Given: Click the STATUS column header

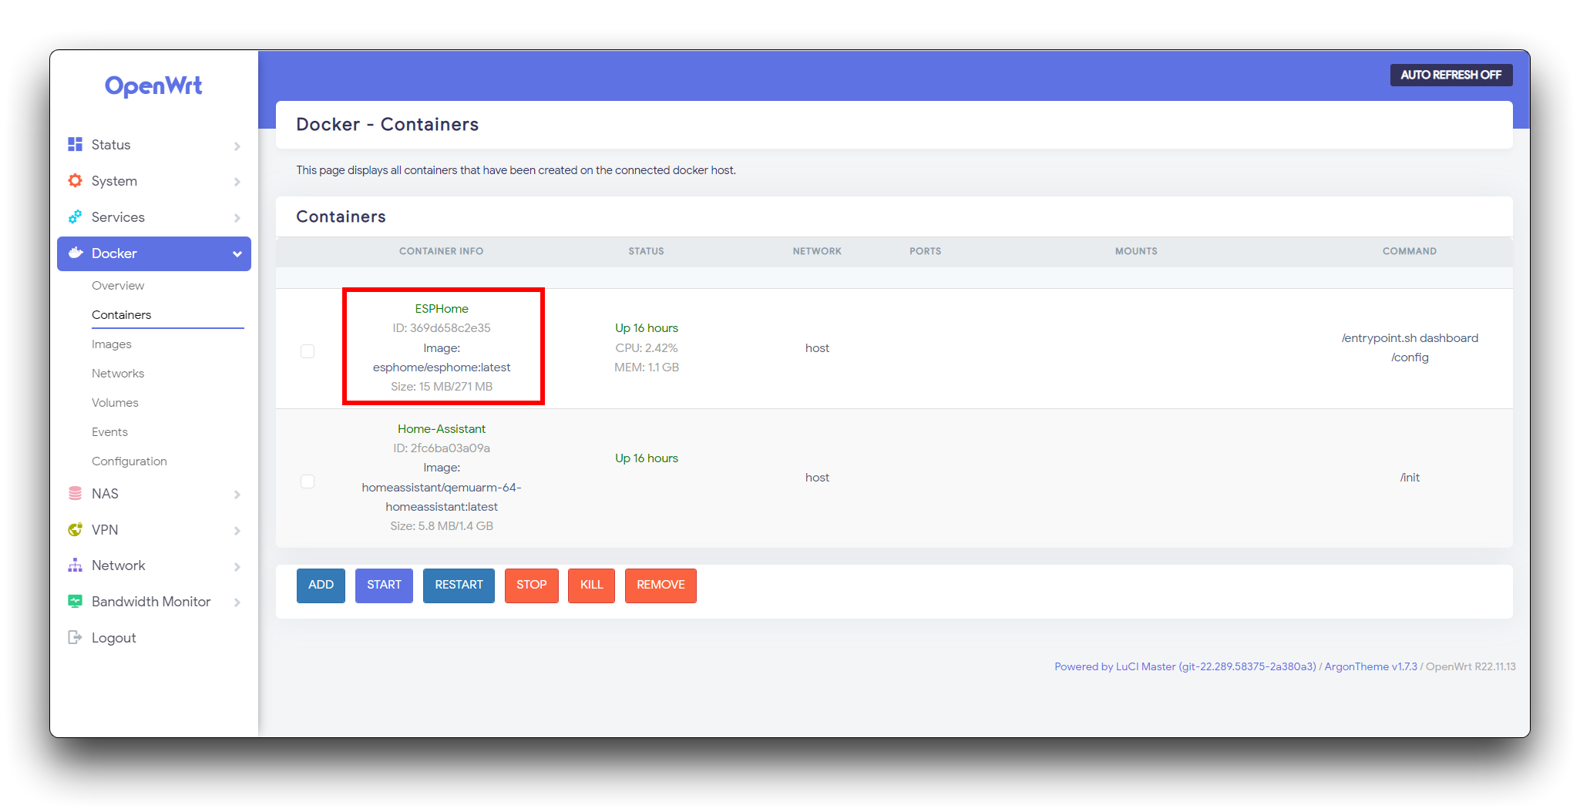Looking at the screenshot, I should pyautogui.click(x=646, y=251).
